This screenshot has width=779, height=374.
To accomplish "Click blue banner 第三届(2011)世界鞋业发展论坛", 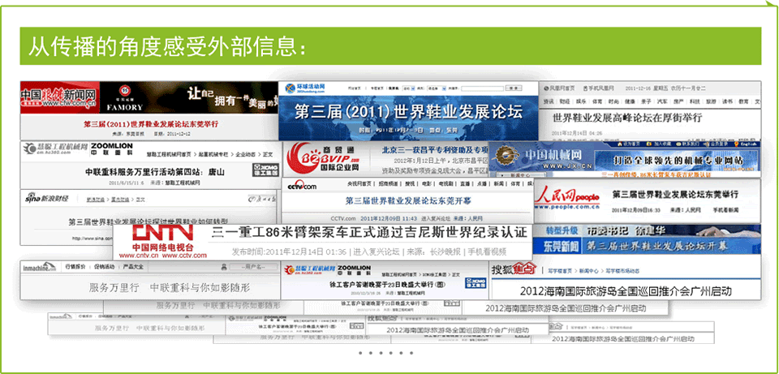I will (408, 112).
